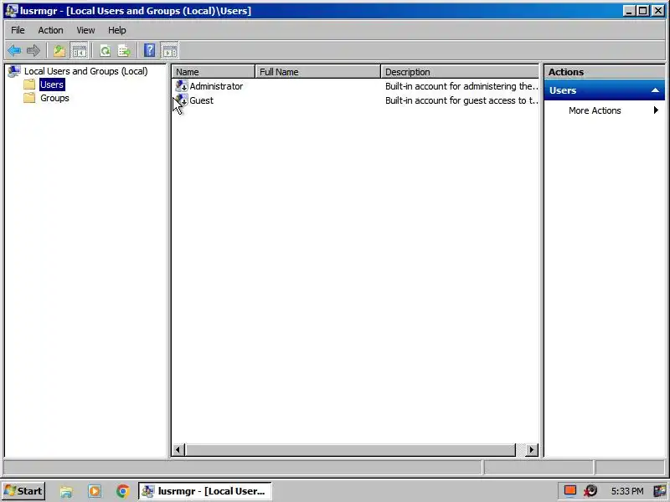Open the View menu
The height and width of the screenshot is (502, 670).
tap(85, 30)
